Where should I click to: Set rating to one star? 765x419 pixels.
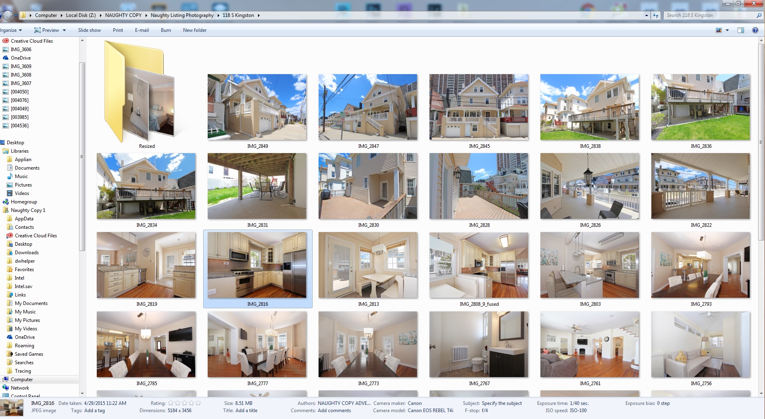click(x=171, y=403)
